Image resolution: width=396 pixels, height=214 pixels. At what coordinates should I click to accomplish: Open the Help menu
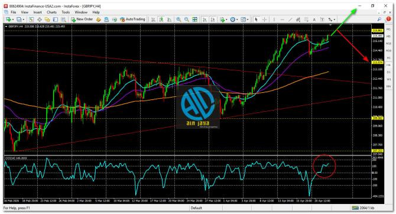[x=96, y=12]
